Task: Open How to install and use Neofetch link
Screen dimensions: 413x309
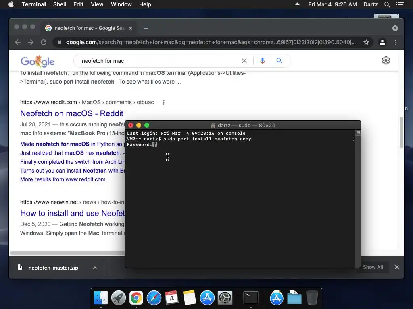Action: point(73,213)
